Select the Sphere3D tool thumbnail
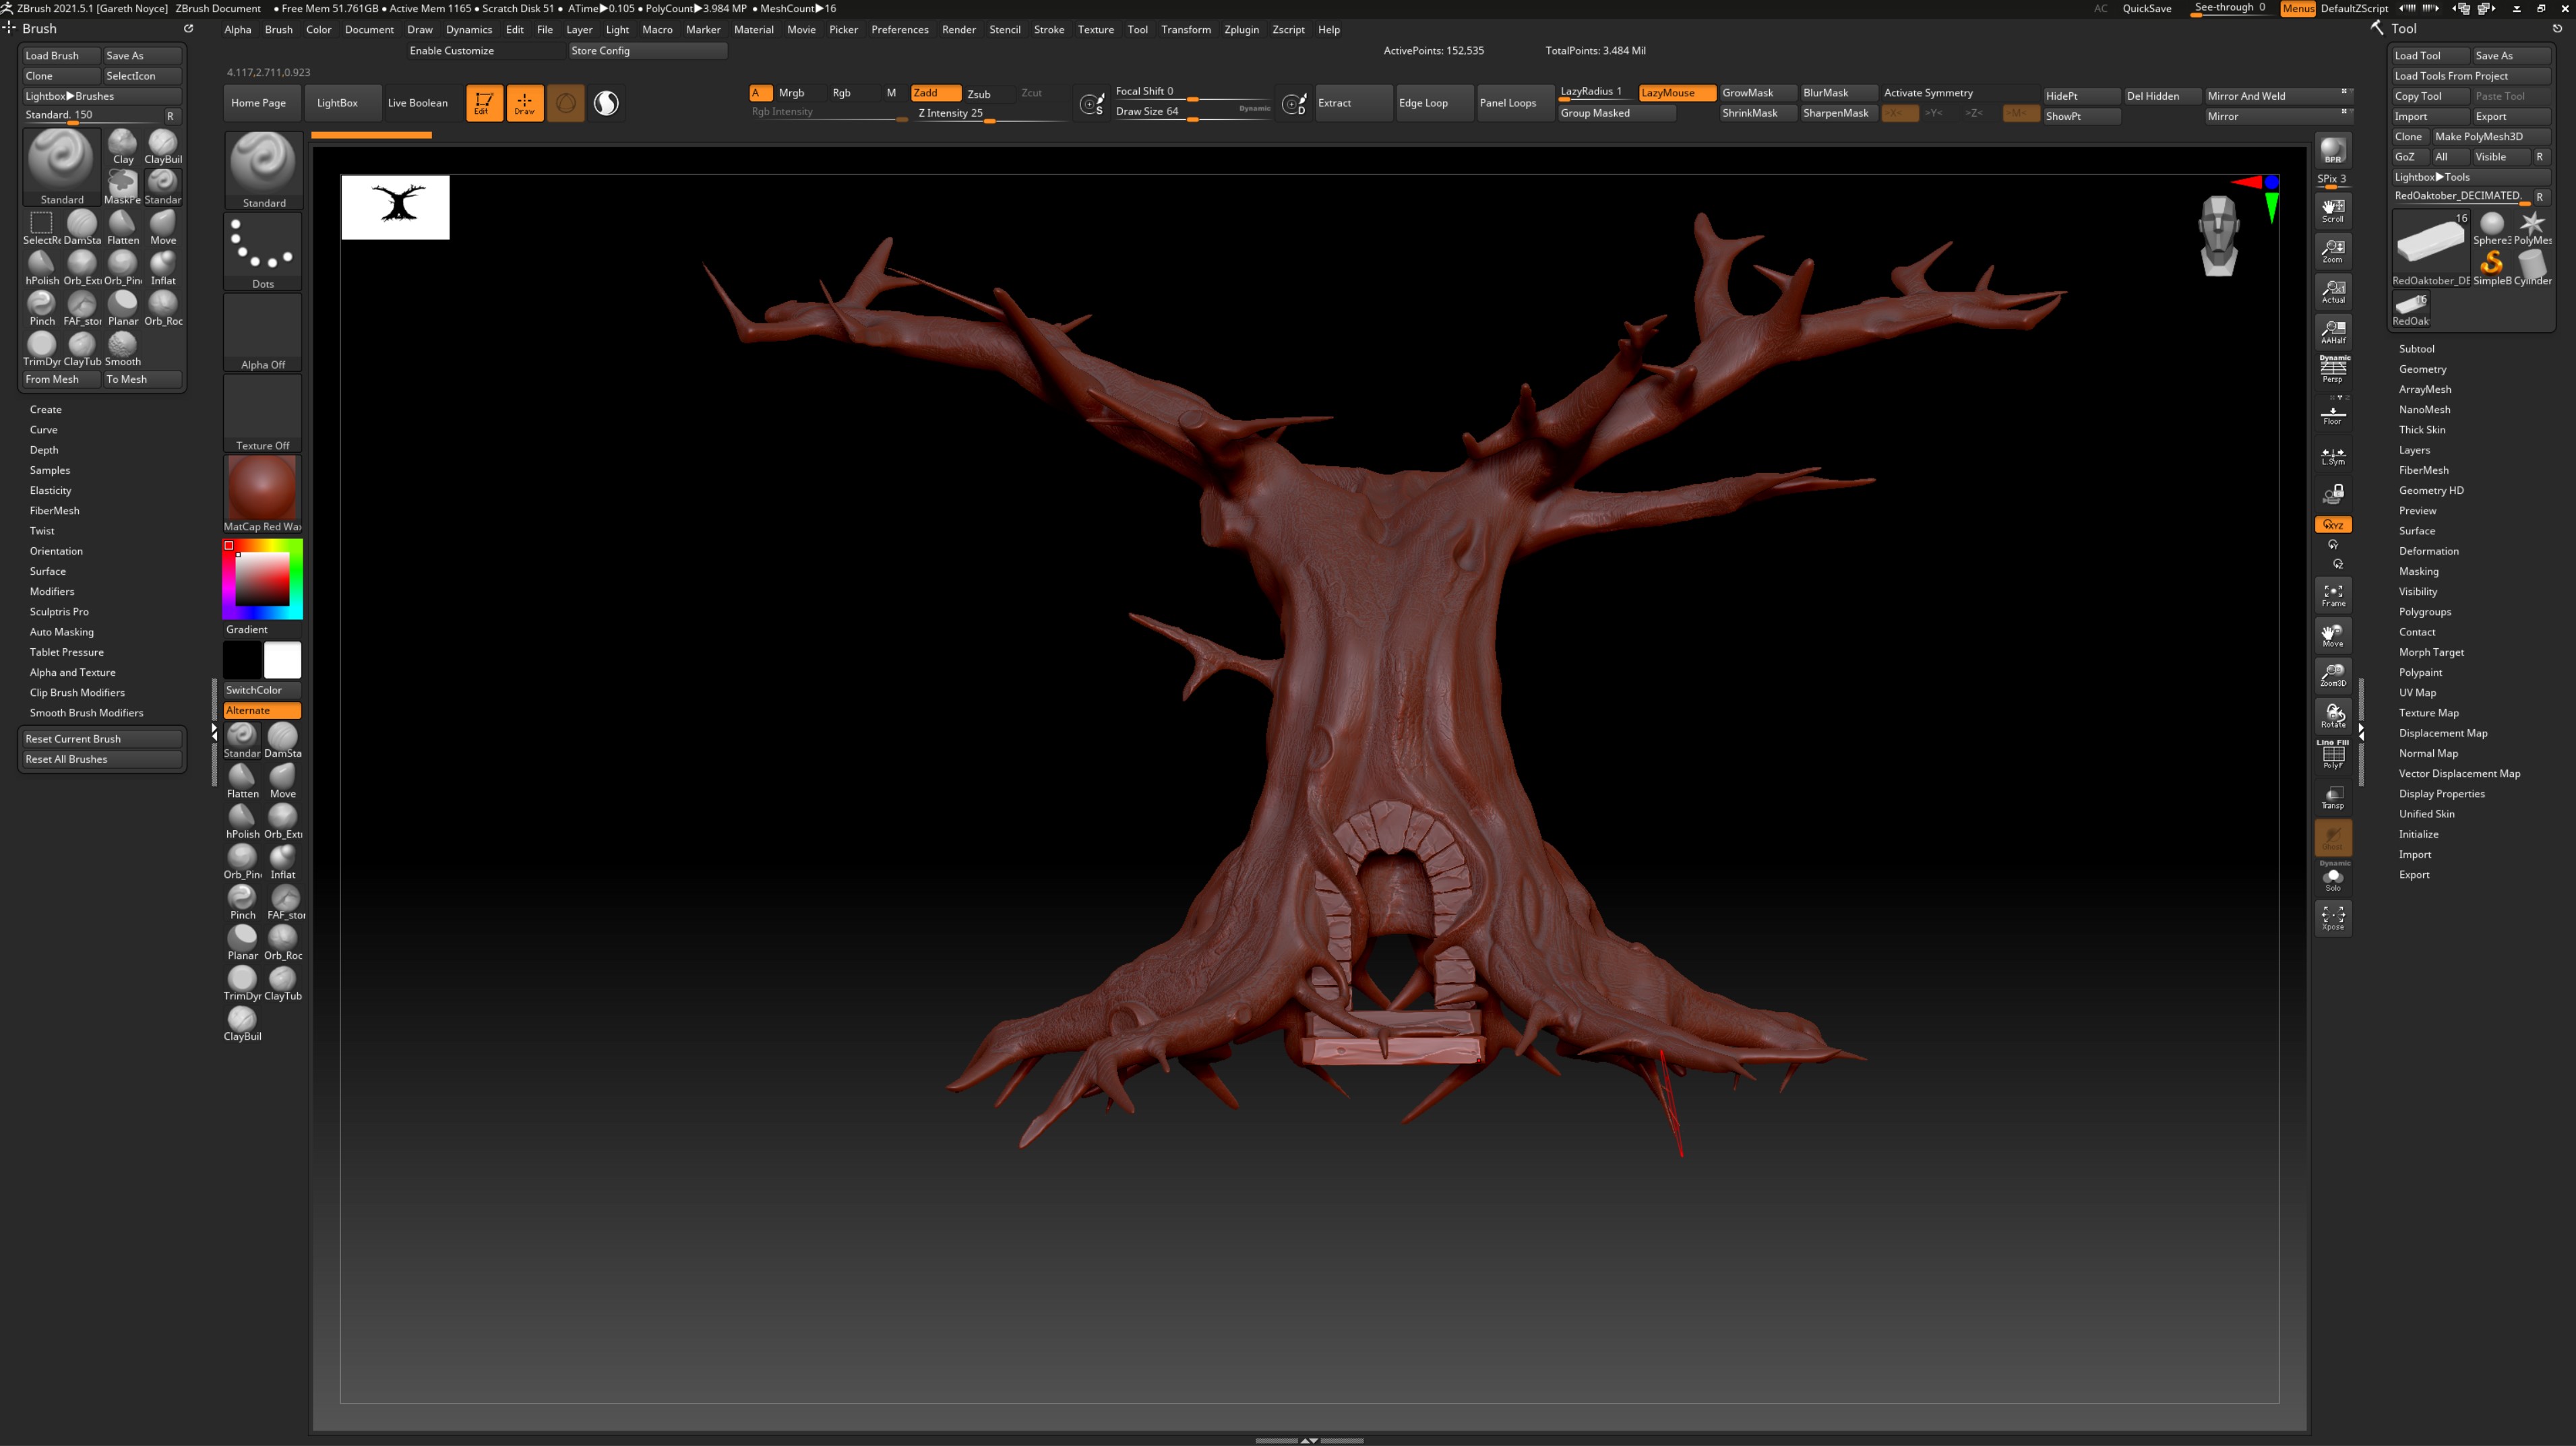 pyautogui.click(x=2491, y=228)
